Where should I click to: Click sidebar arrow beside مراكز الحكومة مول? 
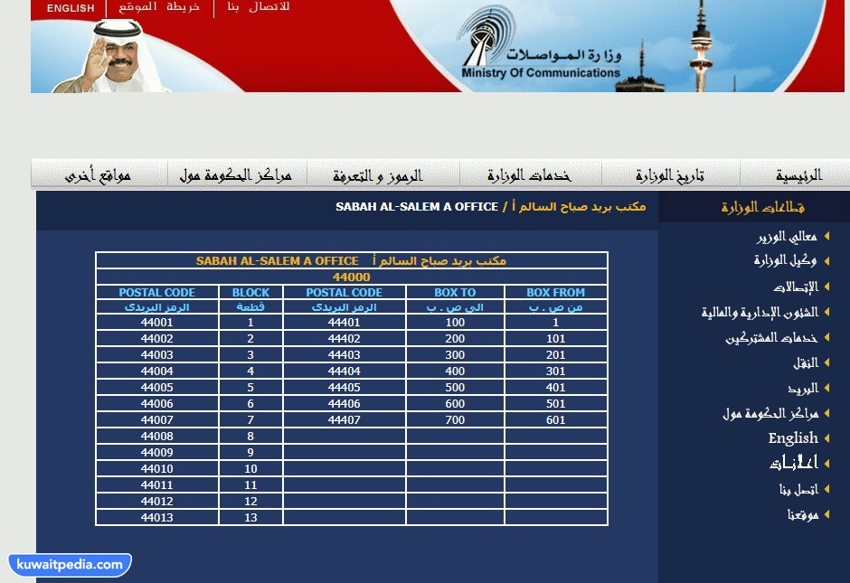tap(827, 413)
